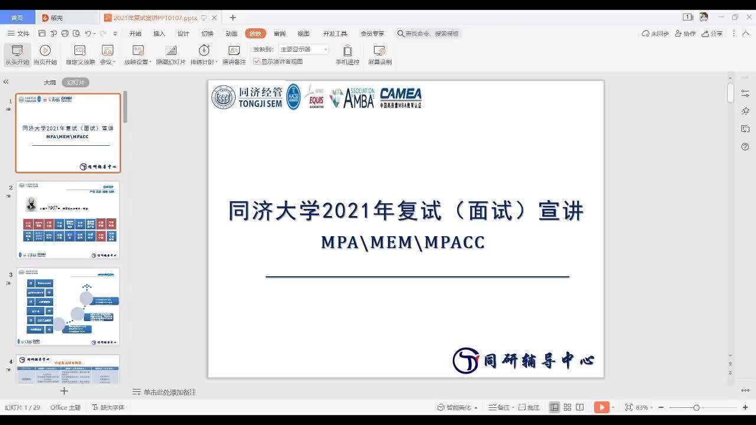
Task: Open the 插入 ribbon tab
Action: [x=159, y=34]
